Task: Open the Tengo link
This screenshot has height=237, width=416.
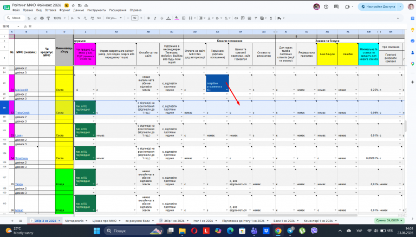Action: pyautogui.click(x=19, y=184)
